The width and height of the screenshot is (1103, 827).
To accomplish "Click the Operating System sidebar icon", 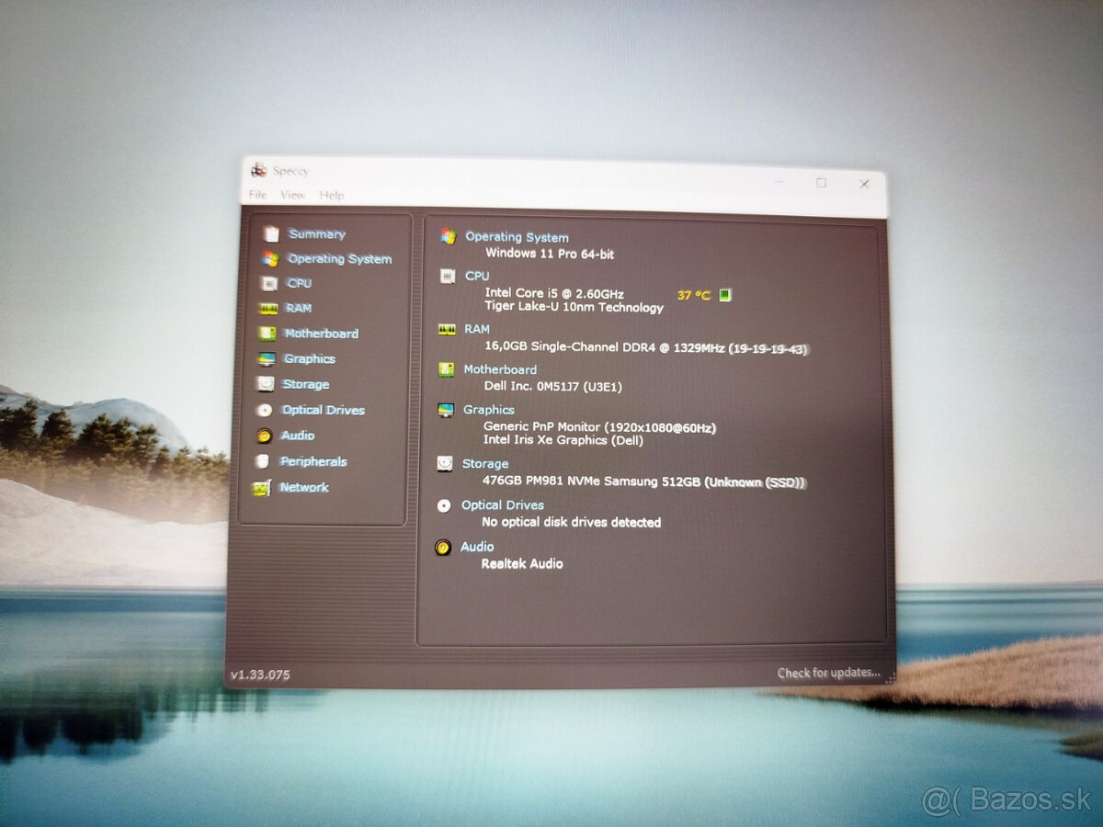I will [270, 259].
